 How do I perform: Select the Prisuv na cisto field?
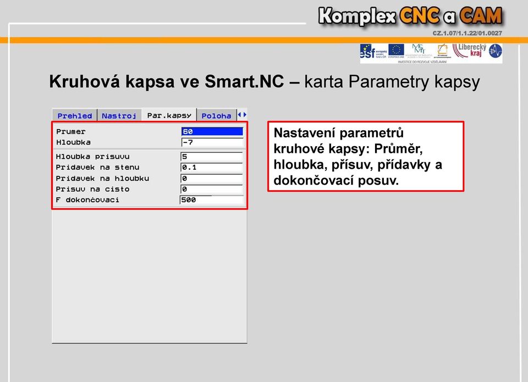212,189
